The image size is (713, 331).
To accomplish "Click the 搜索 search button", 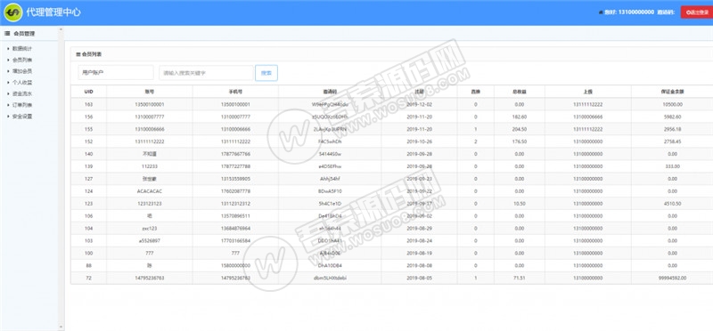I will tap(266, 73).
